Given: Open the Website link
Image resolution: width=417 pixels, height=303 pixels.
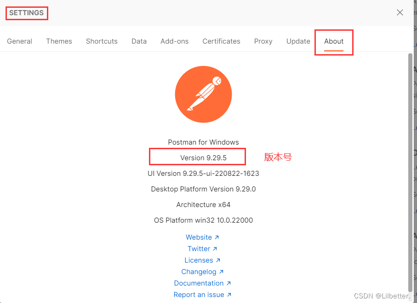Looking at the screenshot, I should coord(202,237).
